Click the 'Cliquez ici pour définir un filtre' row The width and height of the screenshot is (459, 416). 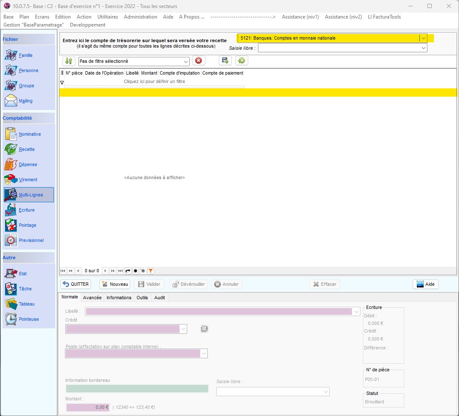click(x=154, y=81)
